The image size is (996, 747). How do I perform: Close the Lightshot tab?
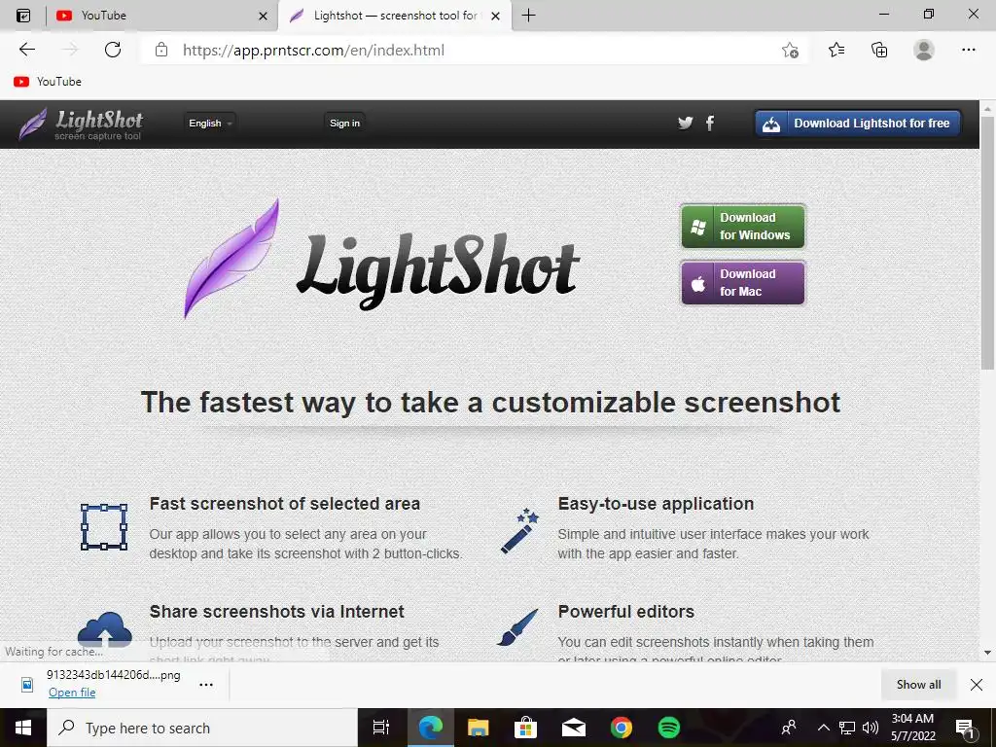coord(495,16)
